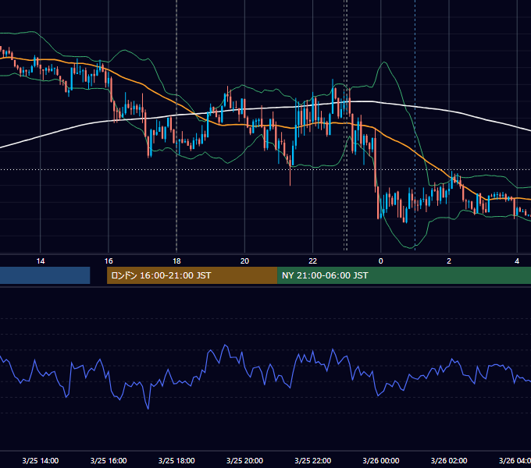
Task: Click the 16 hour label on chart axis
Action: click(109, 261)
